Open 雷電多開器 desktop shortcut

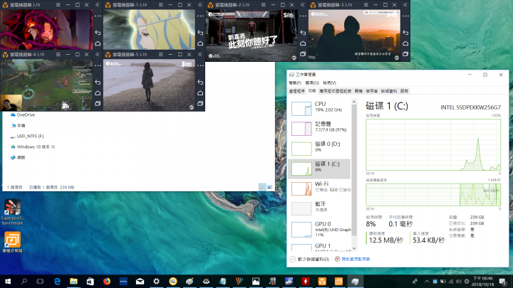click(12, 242)
